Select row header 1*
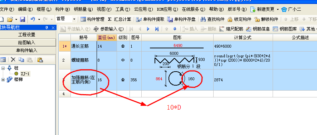The height and width of the screenshot is (135, 317). (65, 46)
